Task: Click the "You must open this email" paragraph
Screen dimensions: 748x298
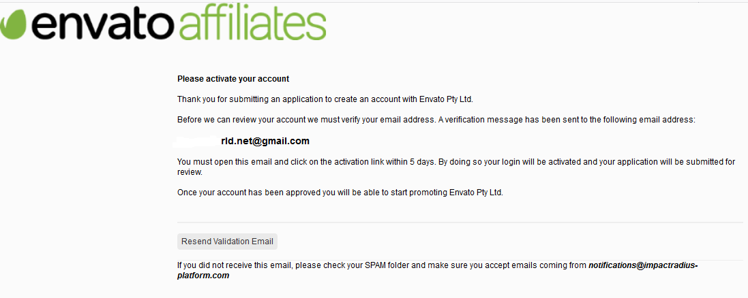Action: click(x=456, y=167)
